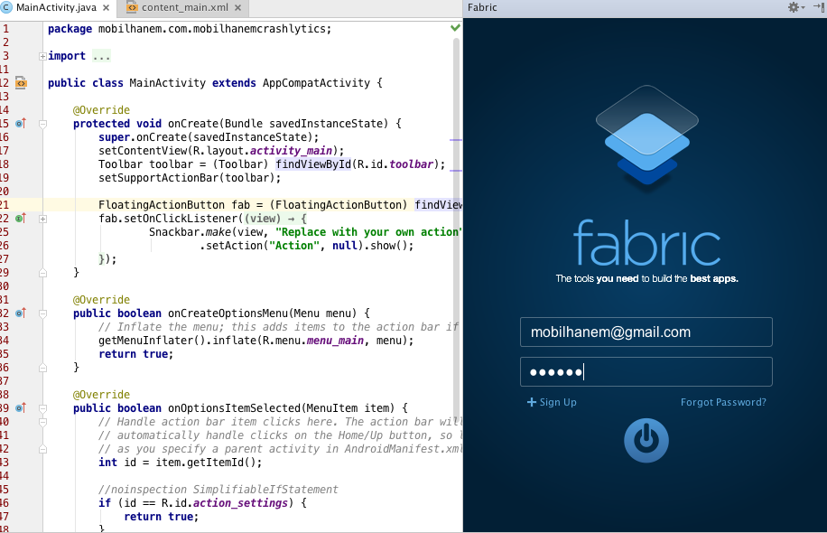The image size is (827, 533).
Task: Open the Forgot Password link
Action: point(723,403)
